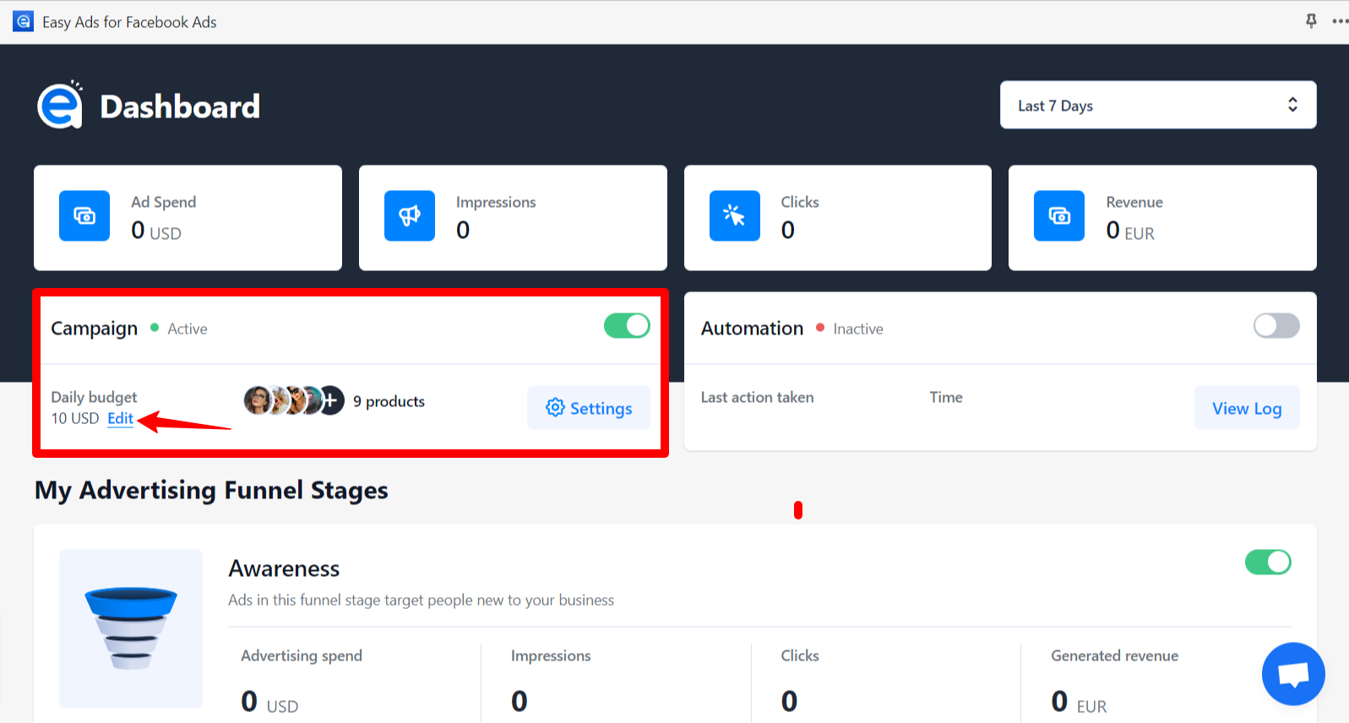Click the Clicks cursor icon
Viewport: 1349px width, 723px height.
734,216
